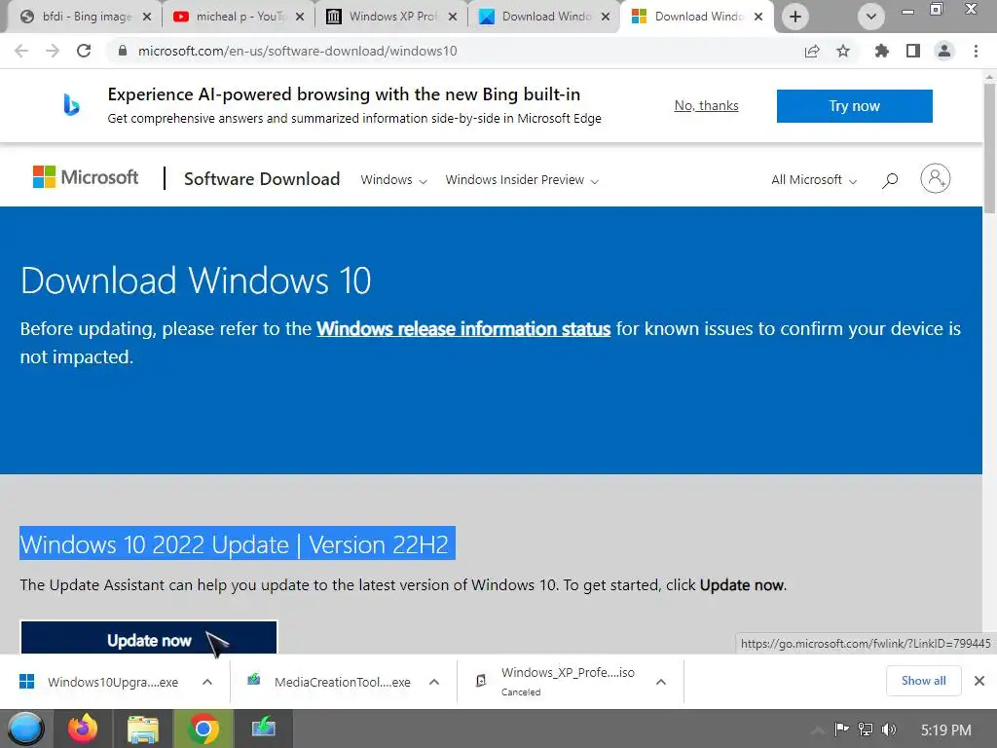Switch to the Windows XP Prof tab
This screenshot has width=997, height=748.
pos(391,17)
